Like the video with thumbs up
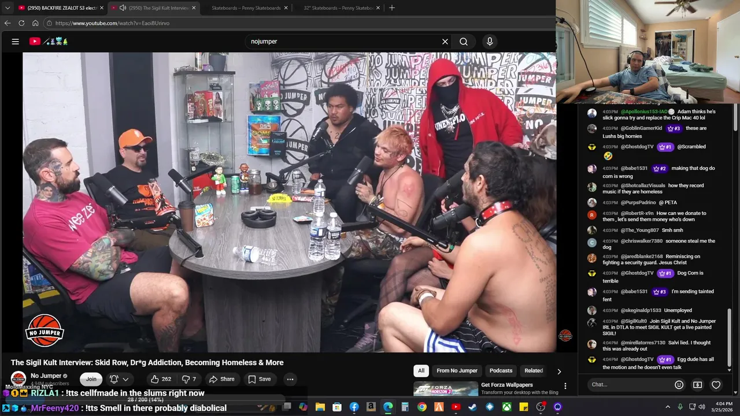 [160, 379]
